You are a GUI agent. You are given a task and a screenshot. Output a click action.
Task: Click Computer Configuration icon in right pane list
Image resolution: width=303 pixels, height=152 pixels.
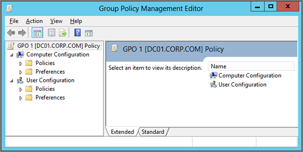214,76
